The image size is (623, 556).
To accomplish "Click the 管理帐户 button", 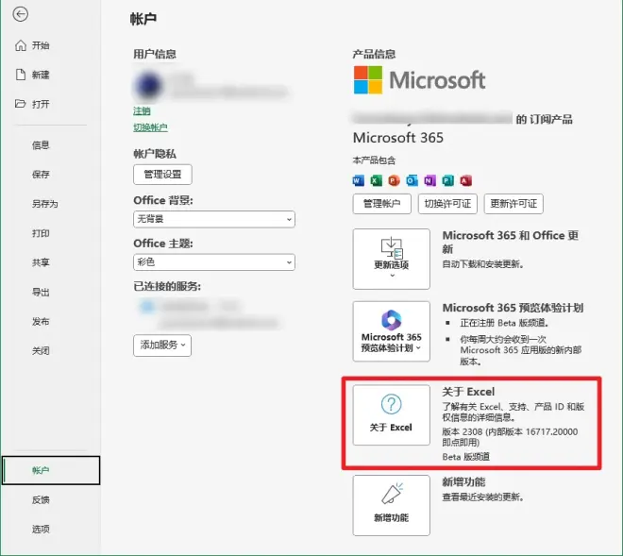I will click(382, 204).
